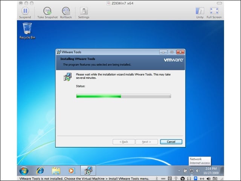The width and height of the screenshot is (241, 181).
Task: Click the USB device status icon
Action: pyautogui.click(x=170, y=178)
